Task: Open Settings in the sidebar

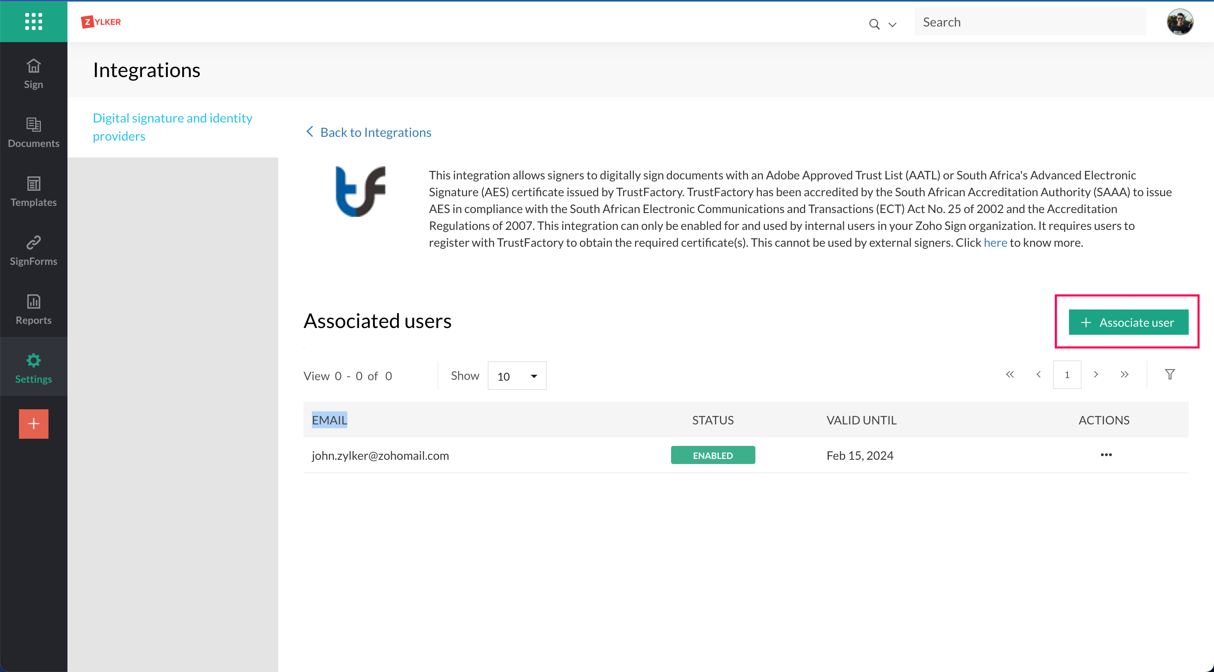Action: click(x=33, y=368)
